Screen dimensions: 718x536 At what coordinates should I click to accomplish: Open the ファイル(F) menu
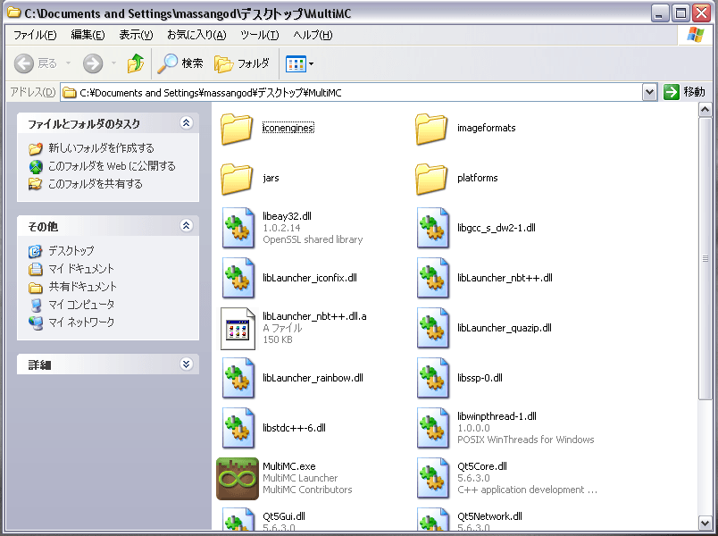click(35, 35)
